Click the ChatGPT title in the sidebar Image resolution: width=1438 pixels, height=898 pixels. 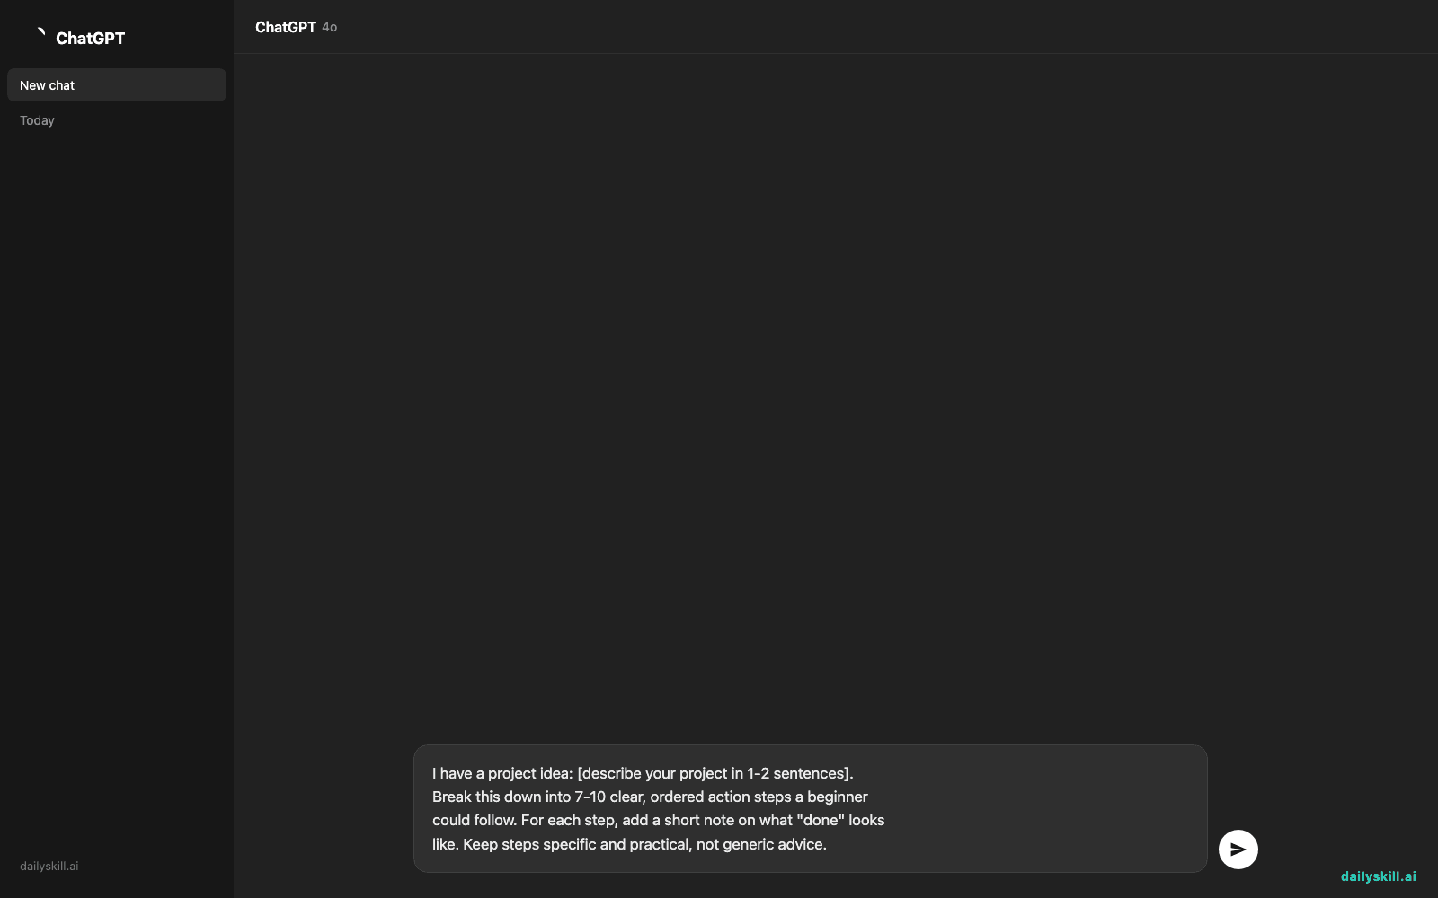click(90, 38)
